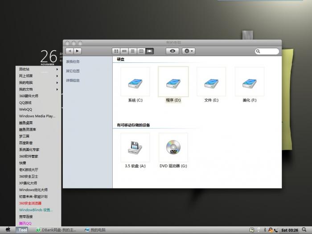
Task: Click the 有可移动存储的设备 group header
Action: pyautogui.click(x=133, y=125)
